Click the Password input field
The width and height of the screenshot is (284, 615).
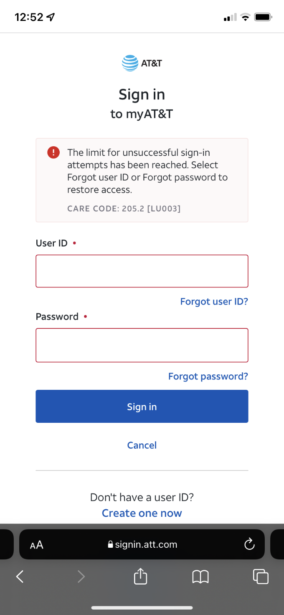pyautogui.click(x=142, y=345)
